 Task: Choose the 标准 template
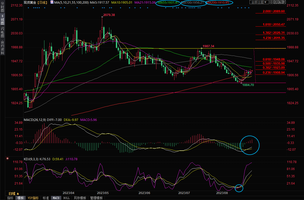[46, 198]
